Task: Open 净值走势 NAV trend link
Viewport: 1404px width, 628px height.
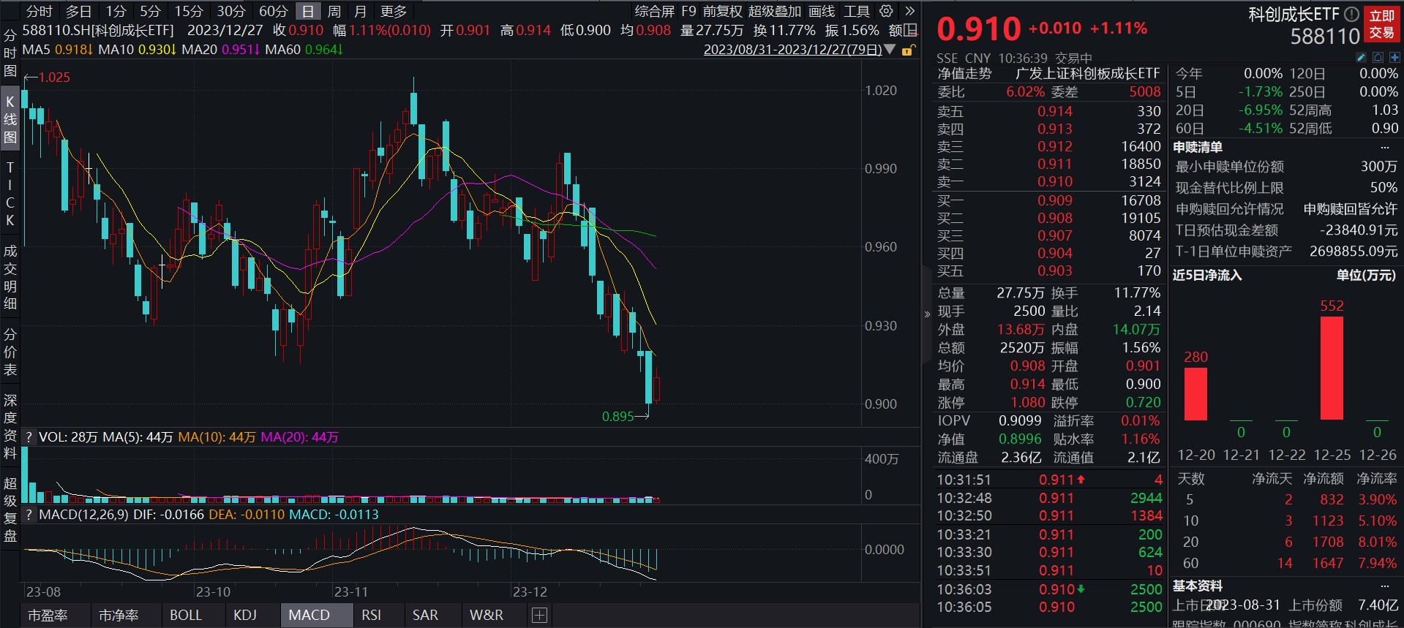Action: click(x=965, y=74)
